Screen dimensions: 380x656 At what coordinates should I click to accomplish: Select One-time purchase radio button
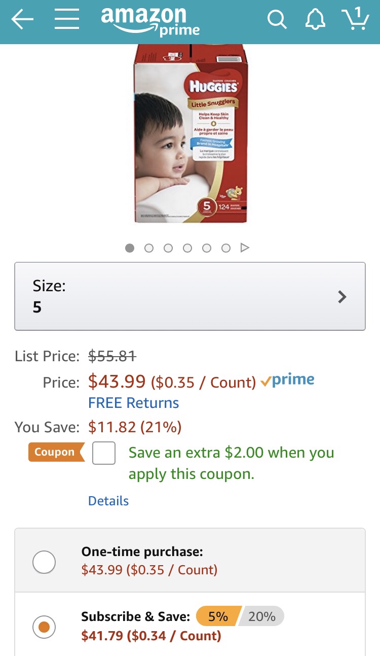click(x=44, y=562)
